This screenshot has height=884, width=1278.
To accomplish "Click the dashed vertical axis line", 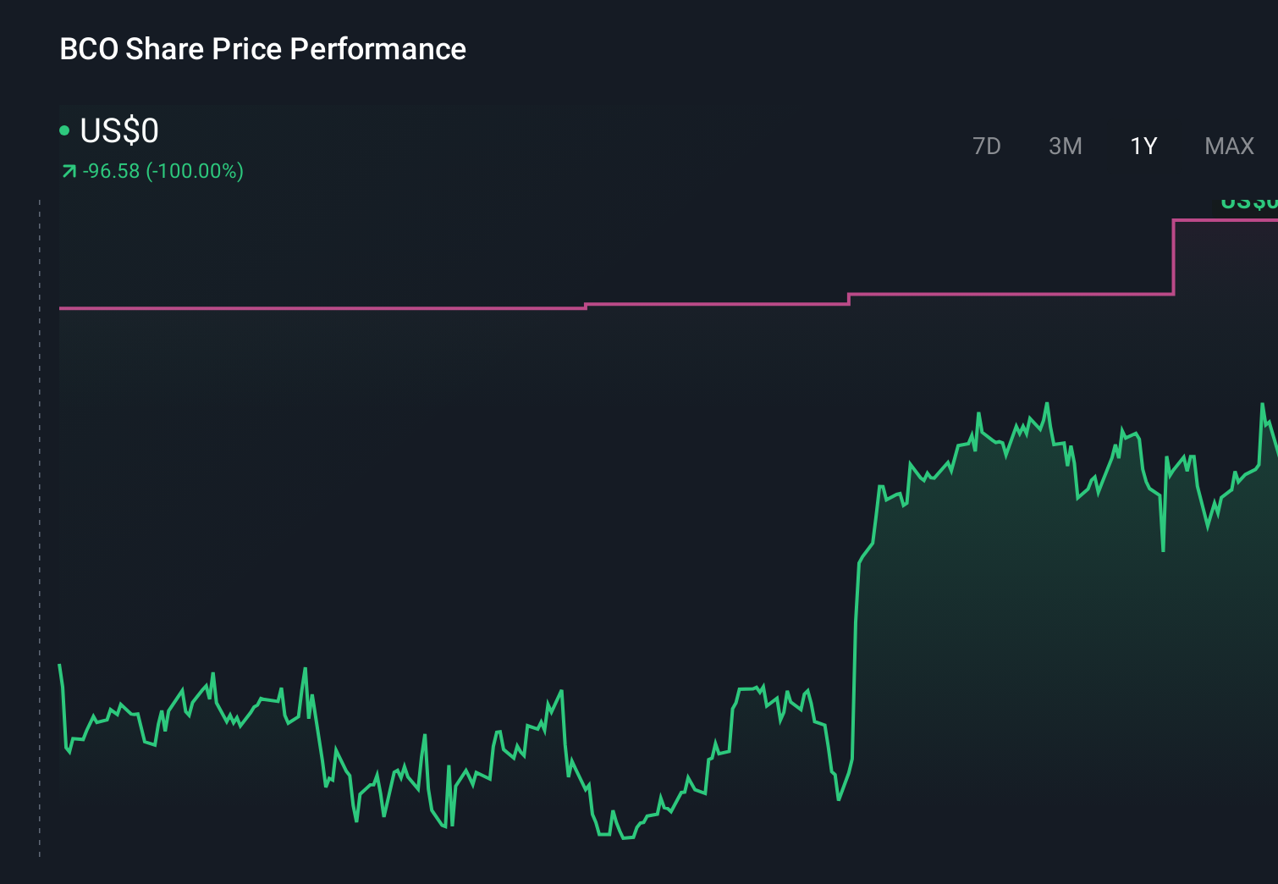I will click(38, 525).
